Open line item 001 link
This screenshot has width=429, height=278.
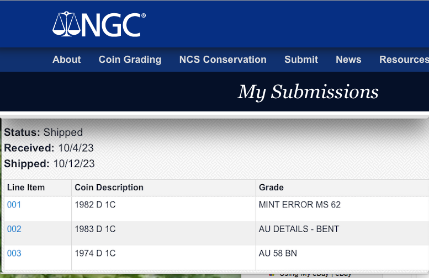point(14,205)
